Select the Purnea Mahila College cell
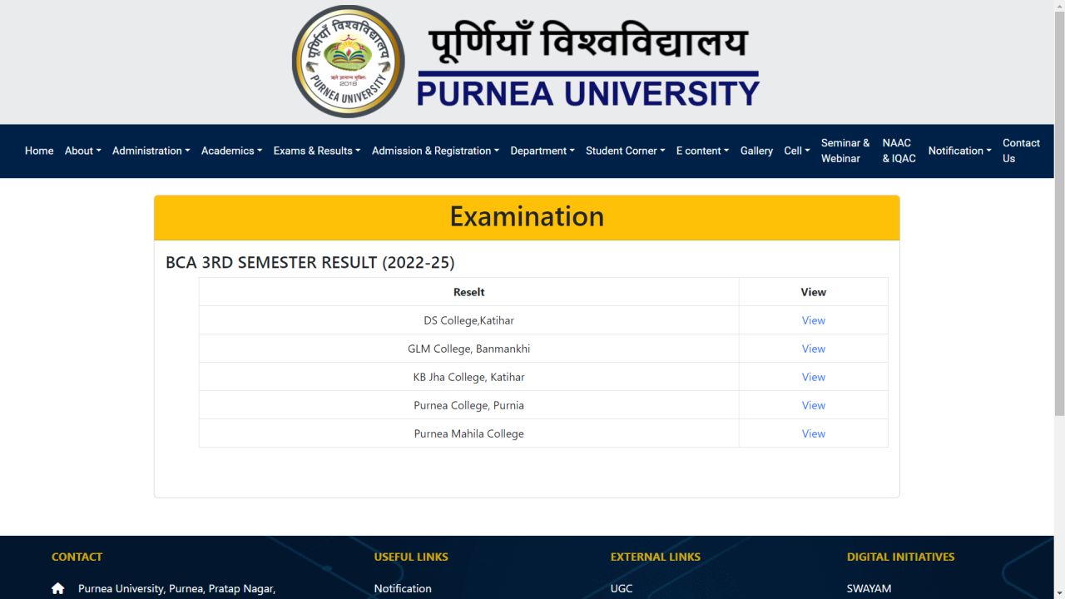This screenshot has width=1065, height=599. 469,433
